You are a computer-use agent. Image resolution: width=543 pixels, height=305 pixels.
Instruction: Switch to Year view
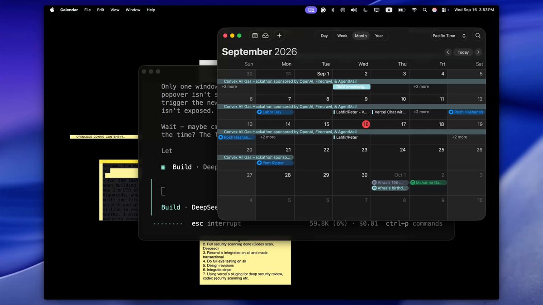pos(379,36)
